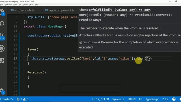181x102 pixels.
Task: Click the LF end-of-line selector
Action: click(140, 99)
